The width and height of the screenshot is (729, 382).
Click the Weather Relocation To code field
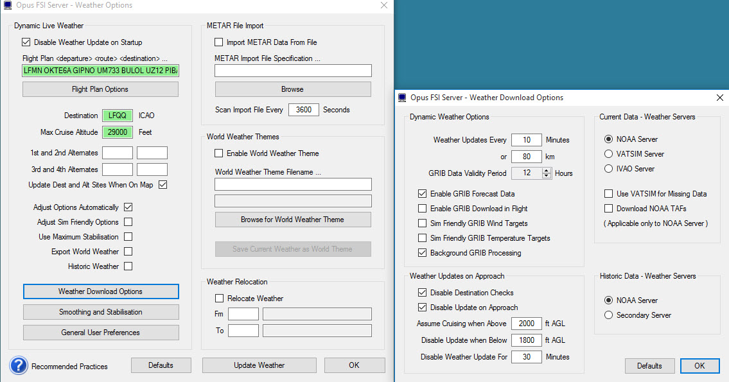[243, 331]
